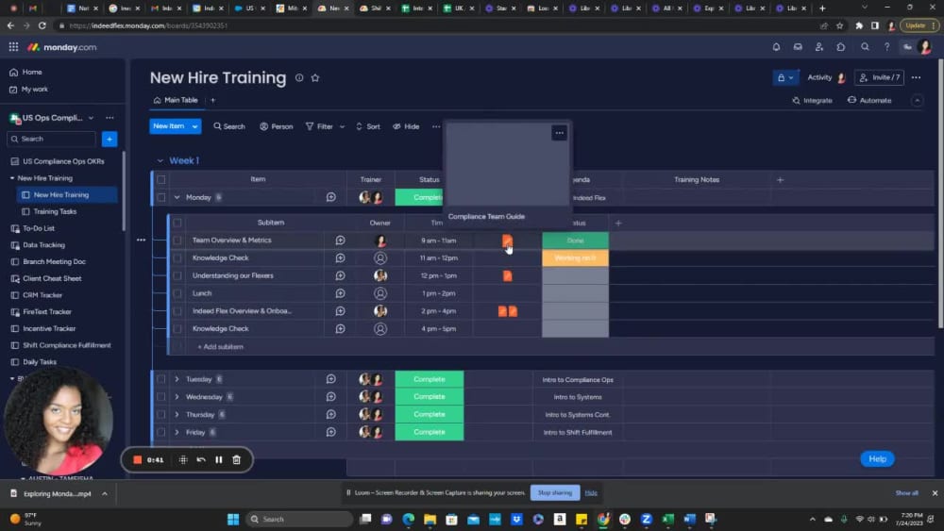This screenshot has height=531, width=944.
Task: Change the Done status cell color label
Action: (x=575, y=241)
